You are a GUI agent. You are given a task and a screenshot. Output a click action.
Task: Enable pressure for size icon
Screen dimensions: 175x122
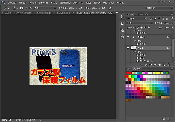click(110, 8)
